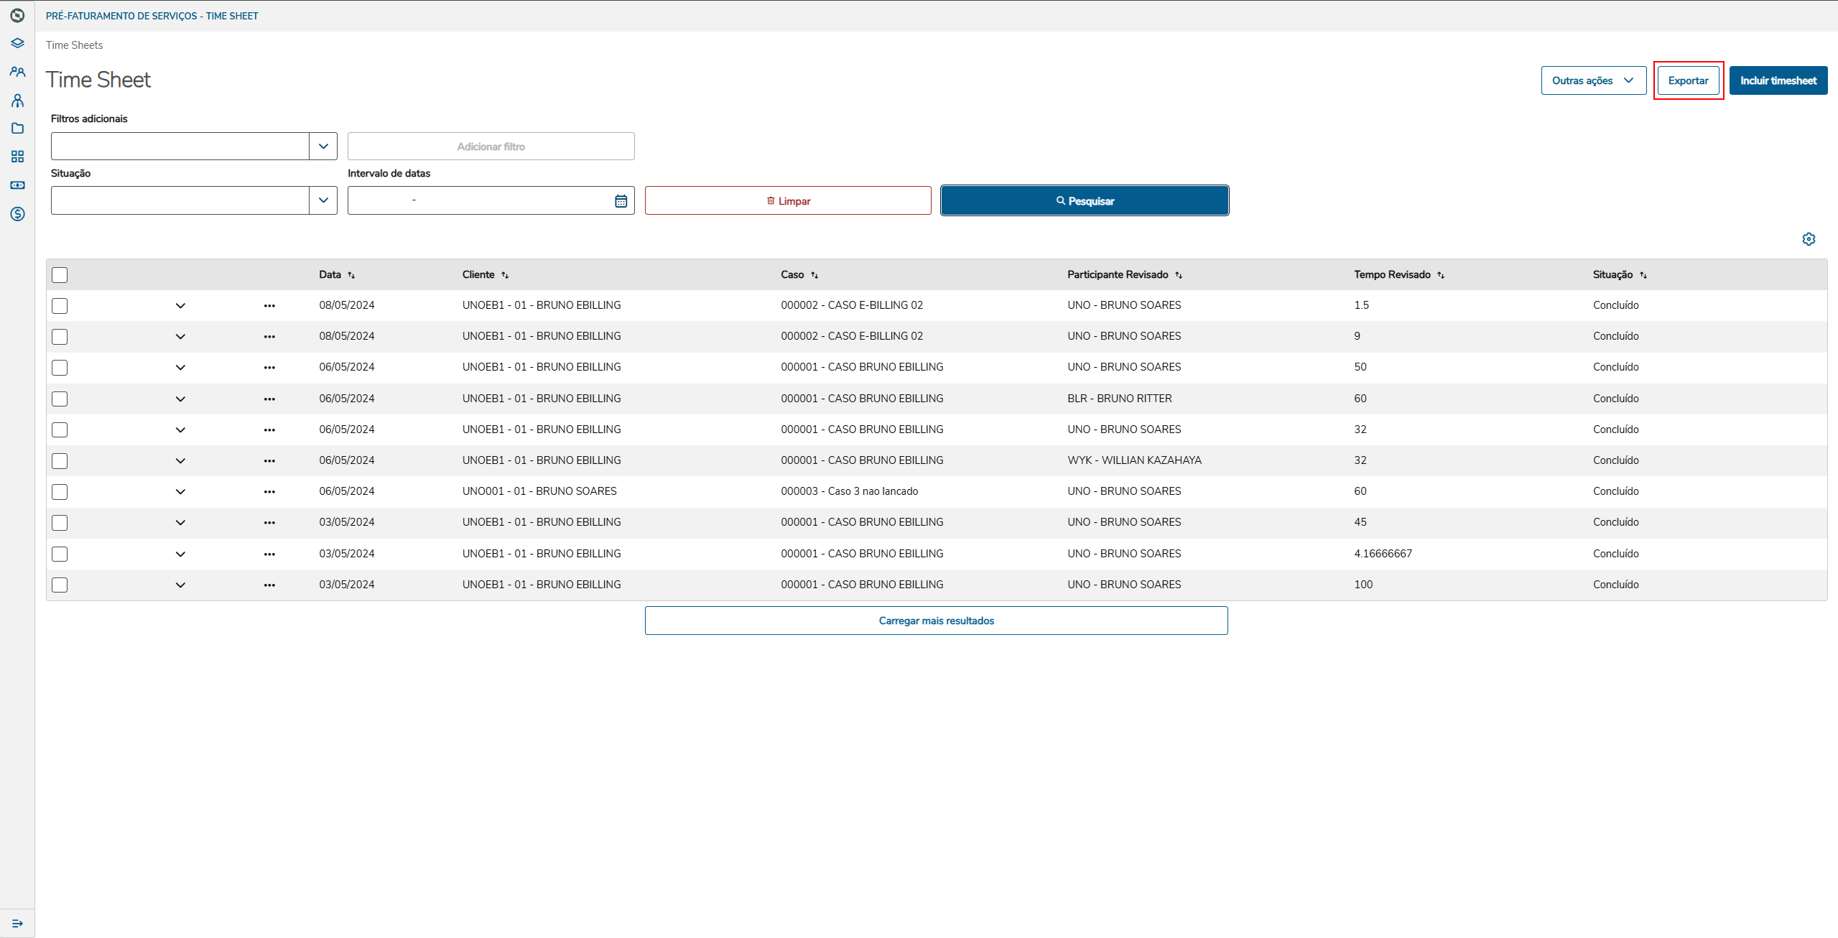This screenshot has width=1838, height=938.
Task: Expand sidebar with bottom arrow icon
Action: [x=17, y=924]
